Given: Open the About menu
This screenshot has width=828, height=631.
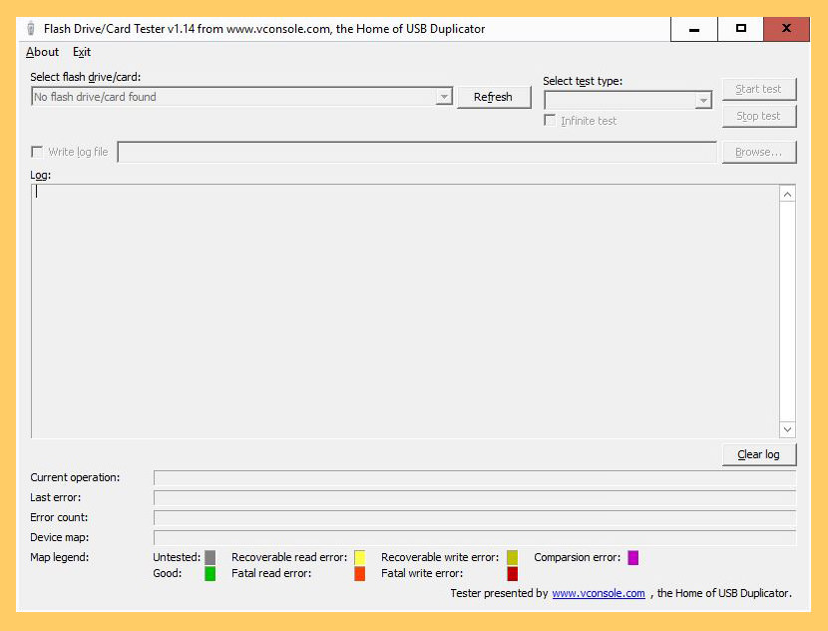Looking at the screenshot, I should pos(41,52).
